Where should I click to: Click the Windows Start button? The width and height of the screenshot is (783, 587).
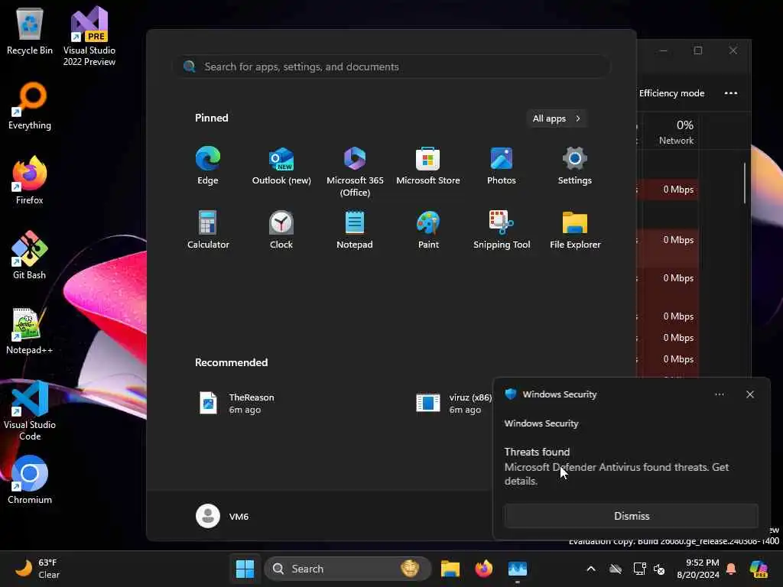[x=245, y=569]
